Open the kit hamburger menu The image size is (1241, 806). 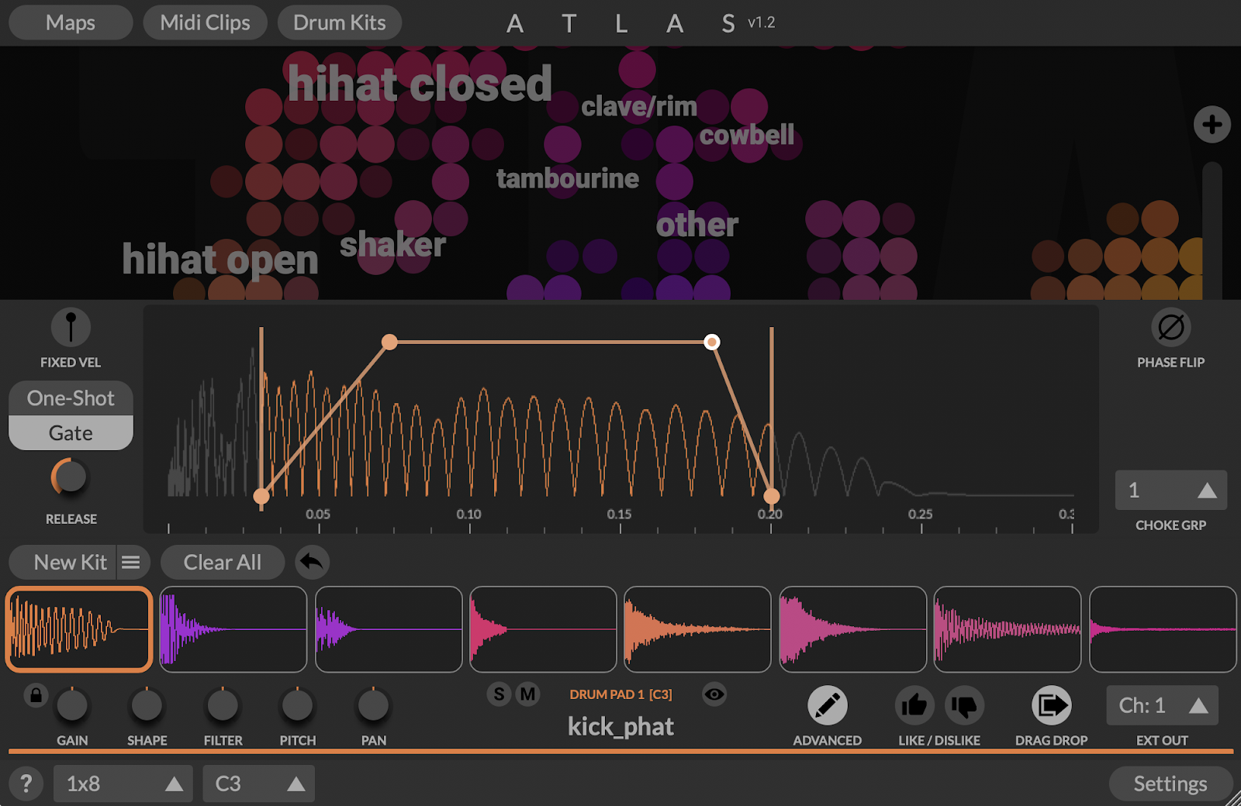132,563
